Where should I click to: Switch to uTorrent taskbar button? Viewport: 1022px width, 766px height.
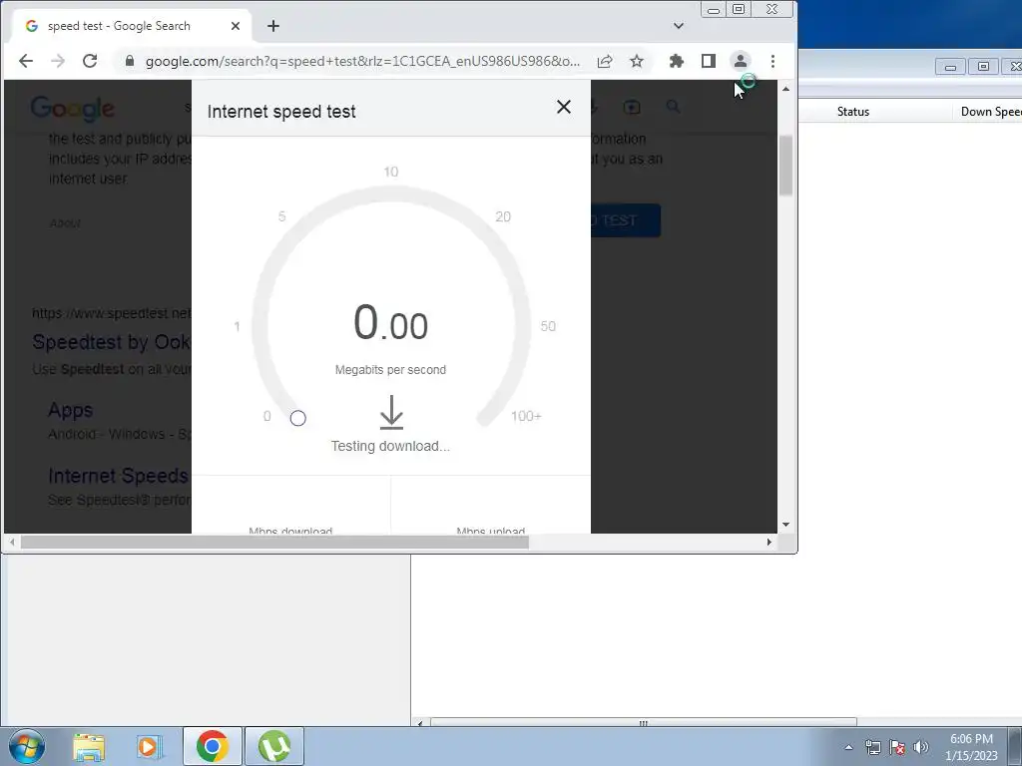[274, 746]
